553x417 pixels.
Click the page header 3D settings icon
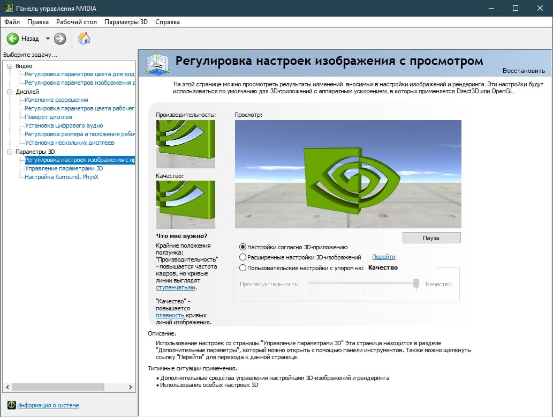click(157, 64)
